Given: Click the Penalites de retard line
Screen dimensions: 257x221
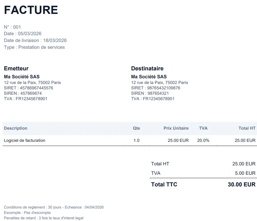Looking at the screenshot, I should [x=44, y=218].
